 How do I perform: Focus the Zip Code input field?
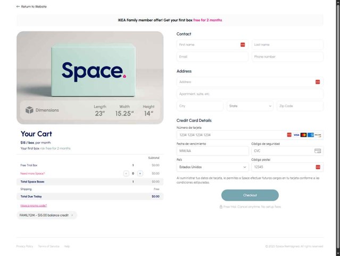(300, 106)
